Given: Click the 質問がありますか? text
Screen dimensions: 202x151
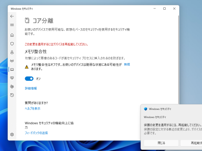Looking at the screenshot, I should (x=36, y=103).
